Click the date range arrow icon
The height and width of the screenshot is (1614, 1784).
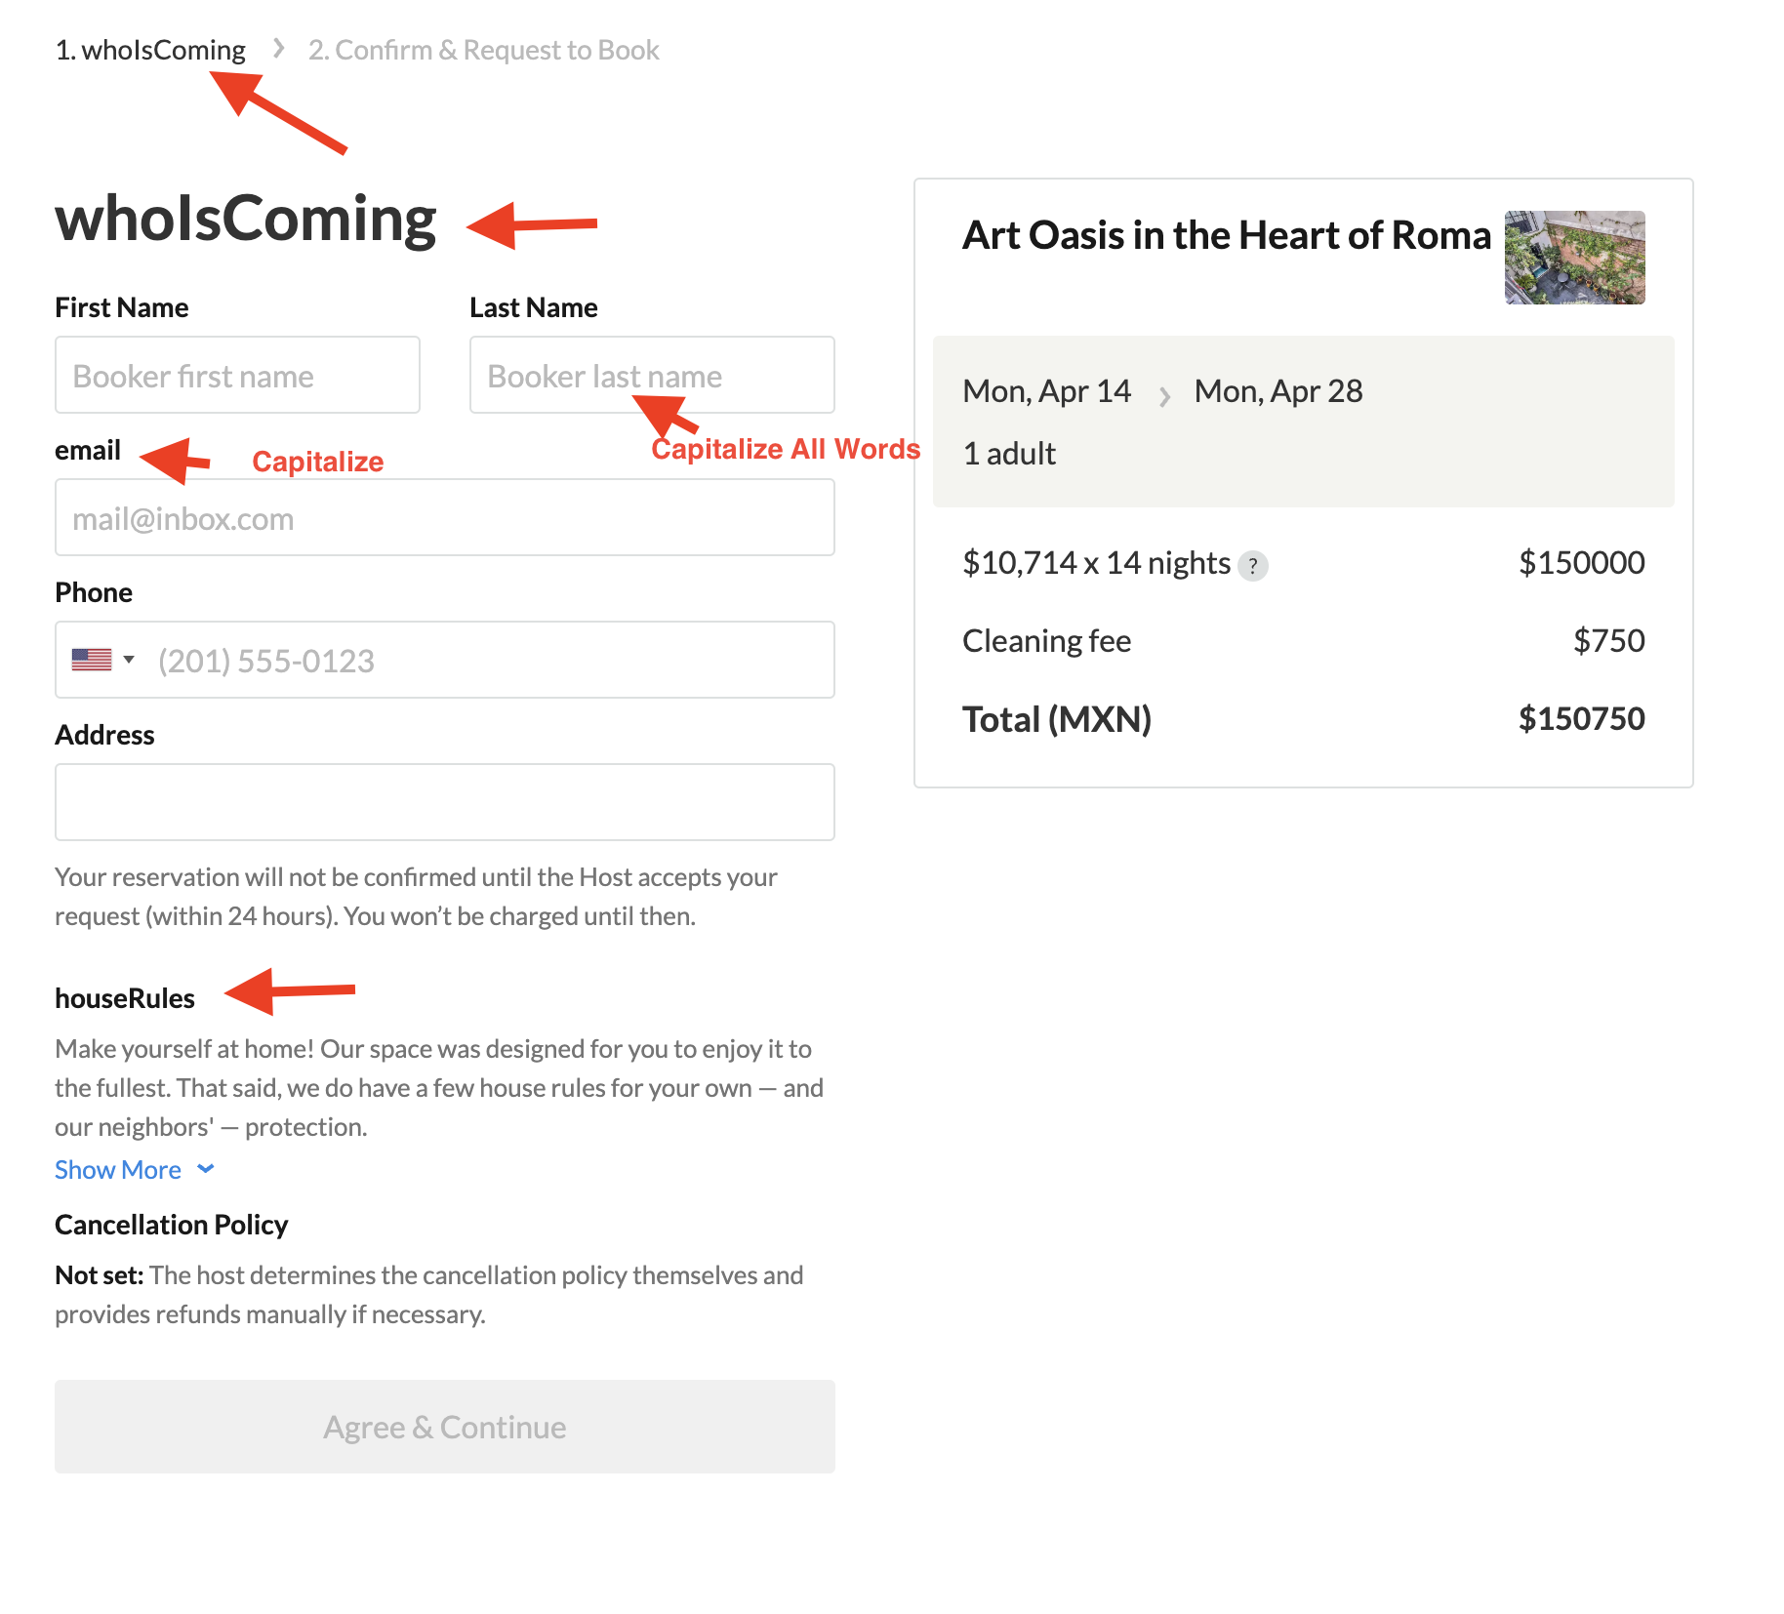pos(1164,396)
